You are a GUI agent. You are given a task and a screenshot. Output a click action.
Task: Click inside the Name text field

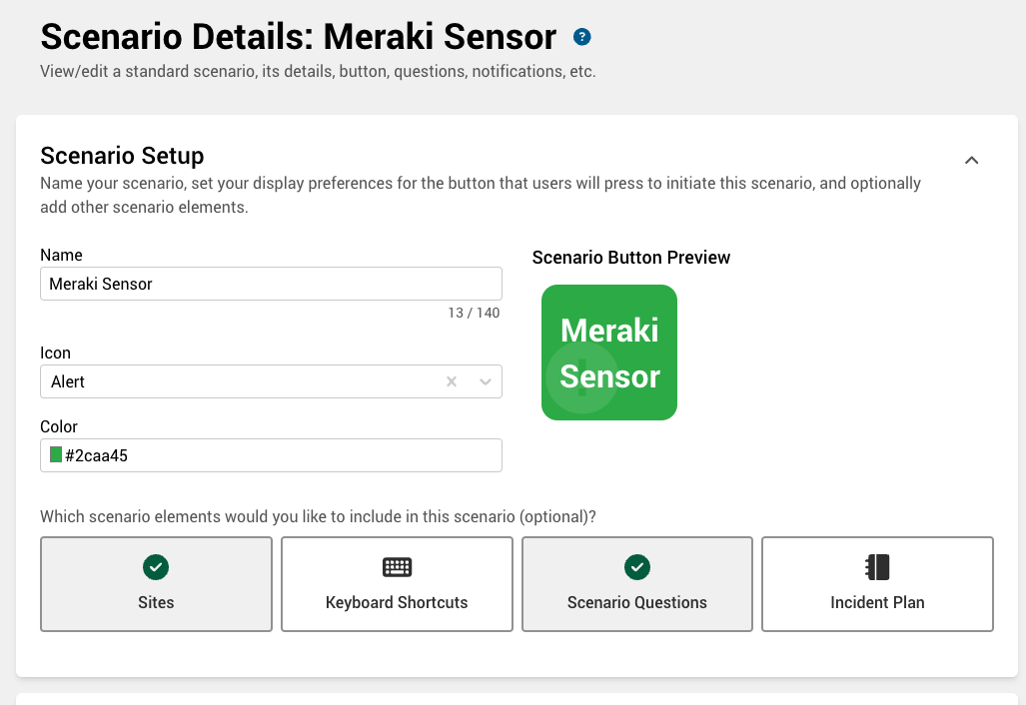pos(270,284)
